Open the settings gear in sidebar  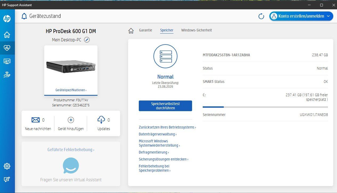(7, 166)
